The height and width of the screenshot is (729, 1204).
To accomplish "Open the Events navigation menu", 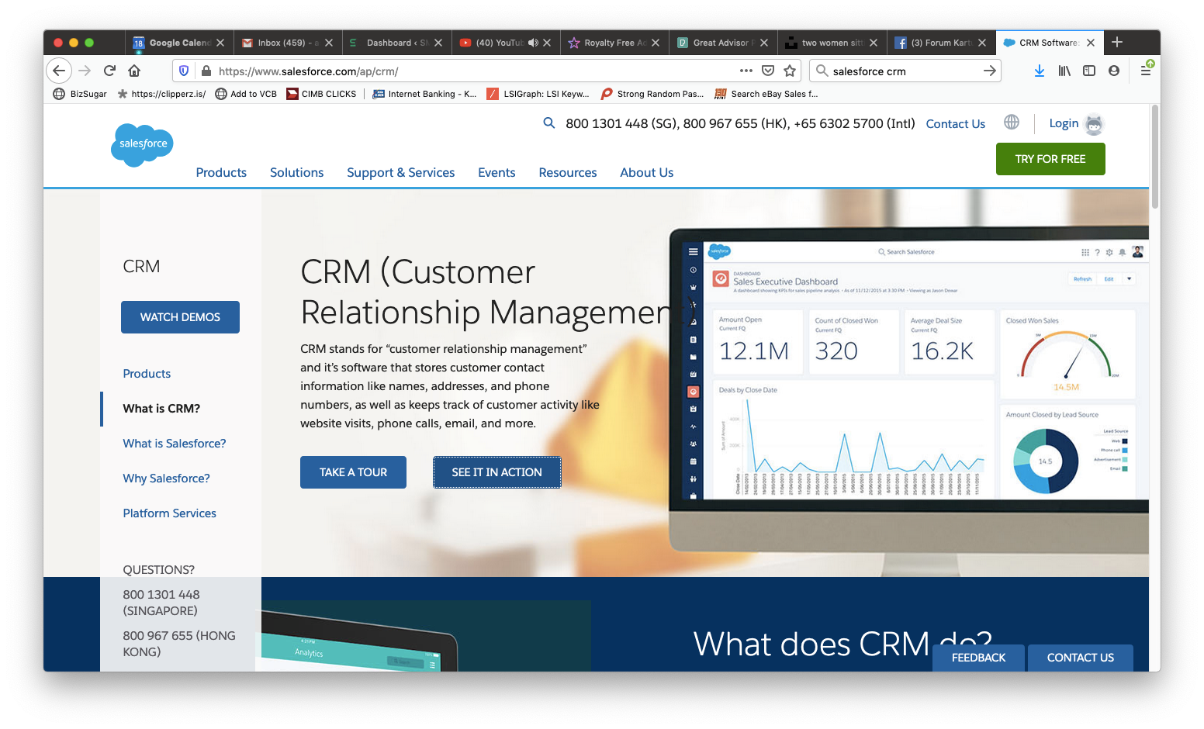I will 496,172.
